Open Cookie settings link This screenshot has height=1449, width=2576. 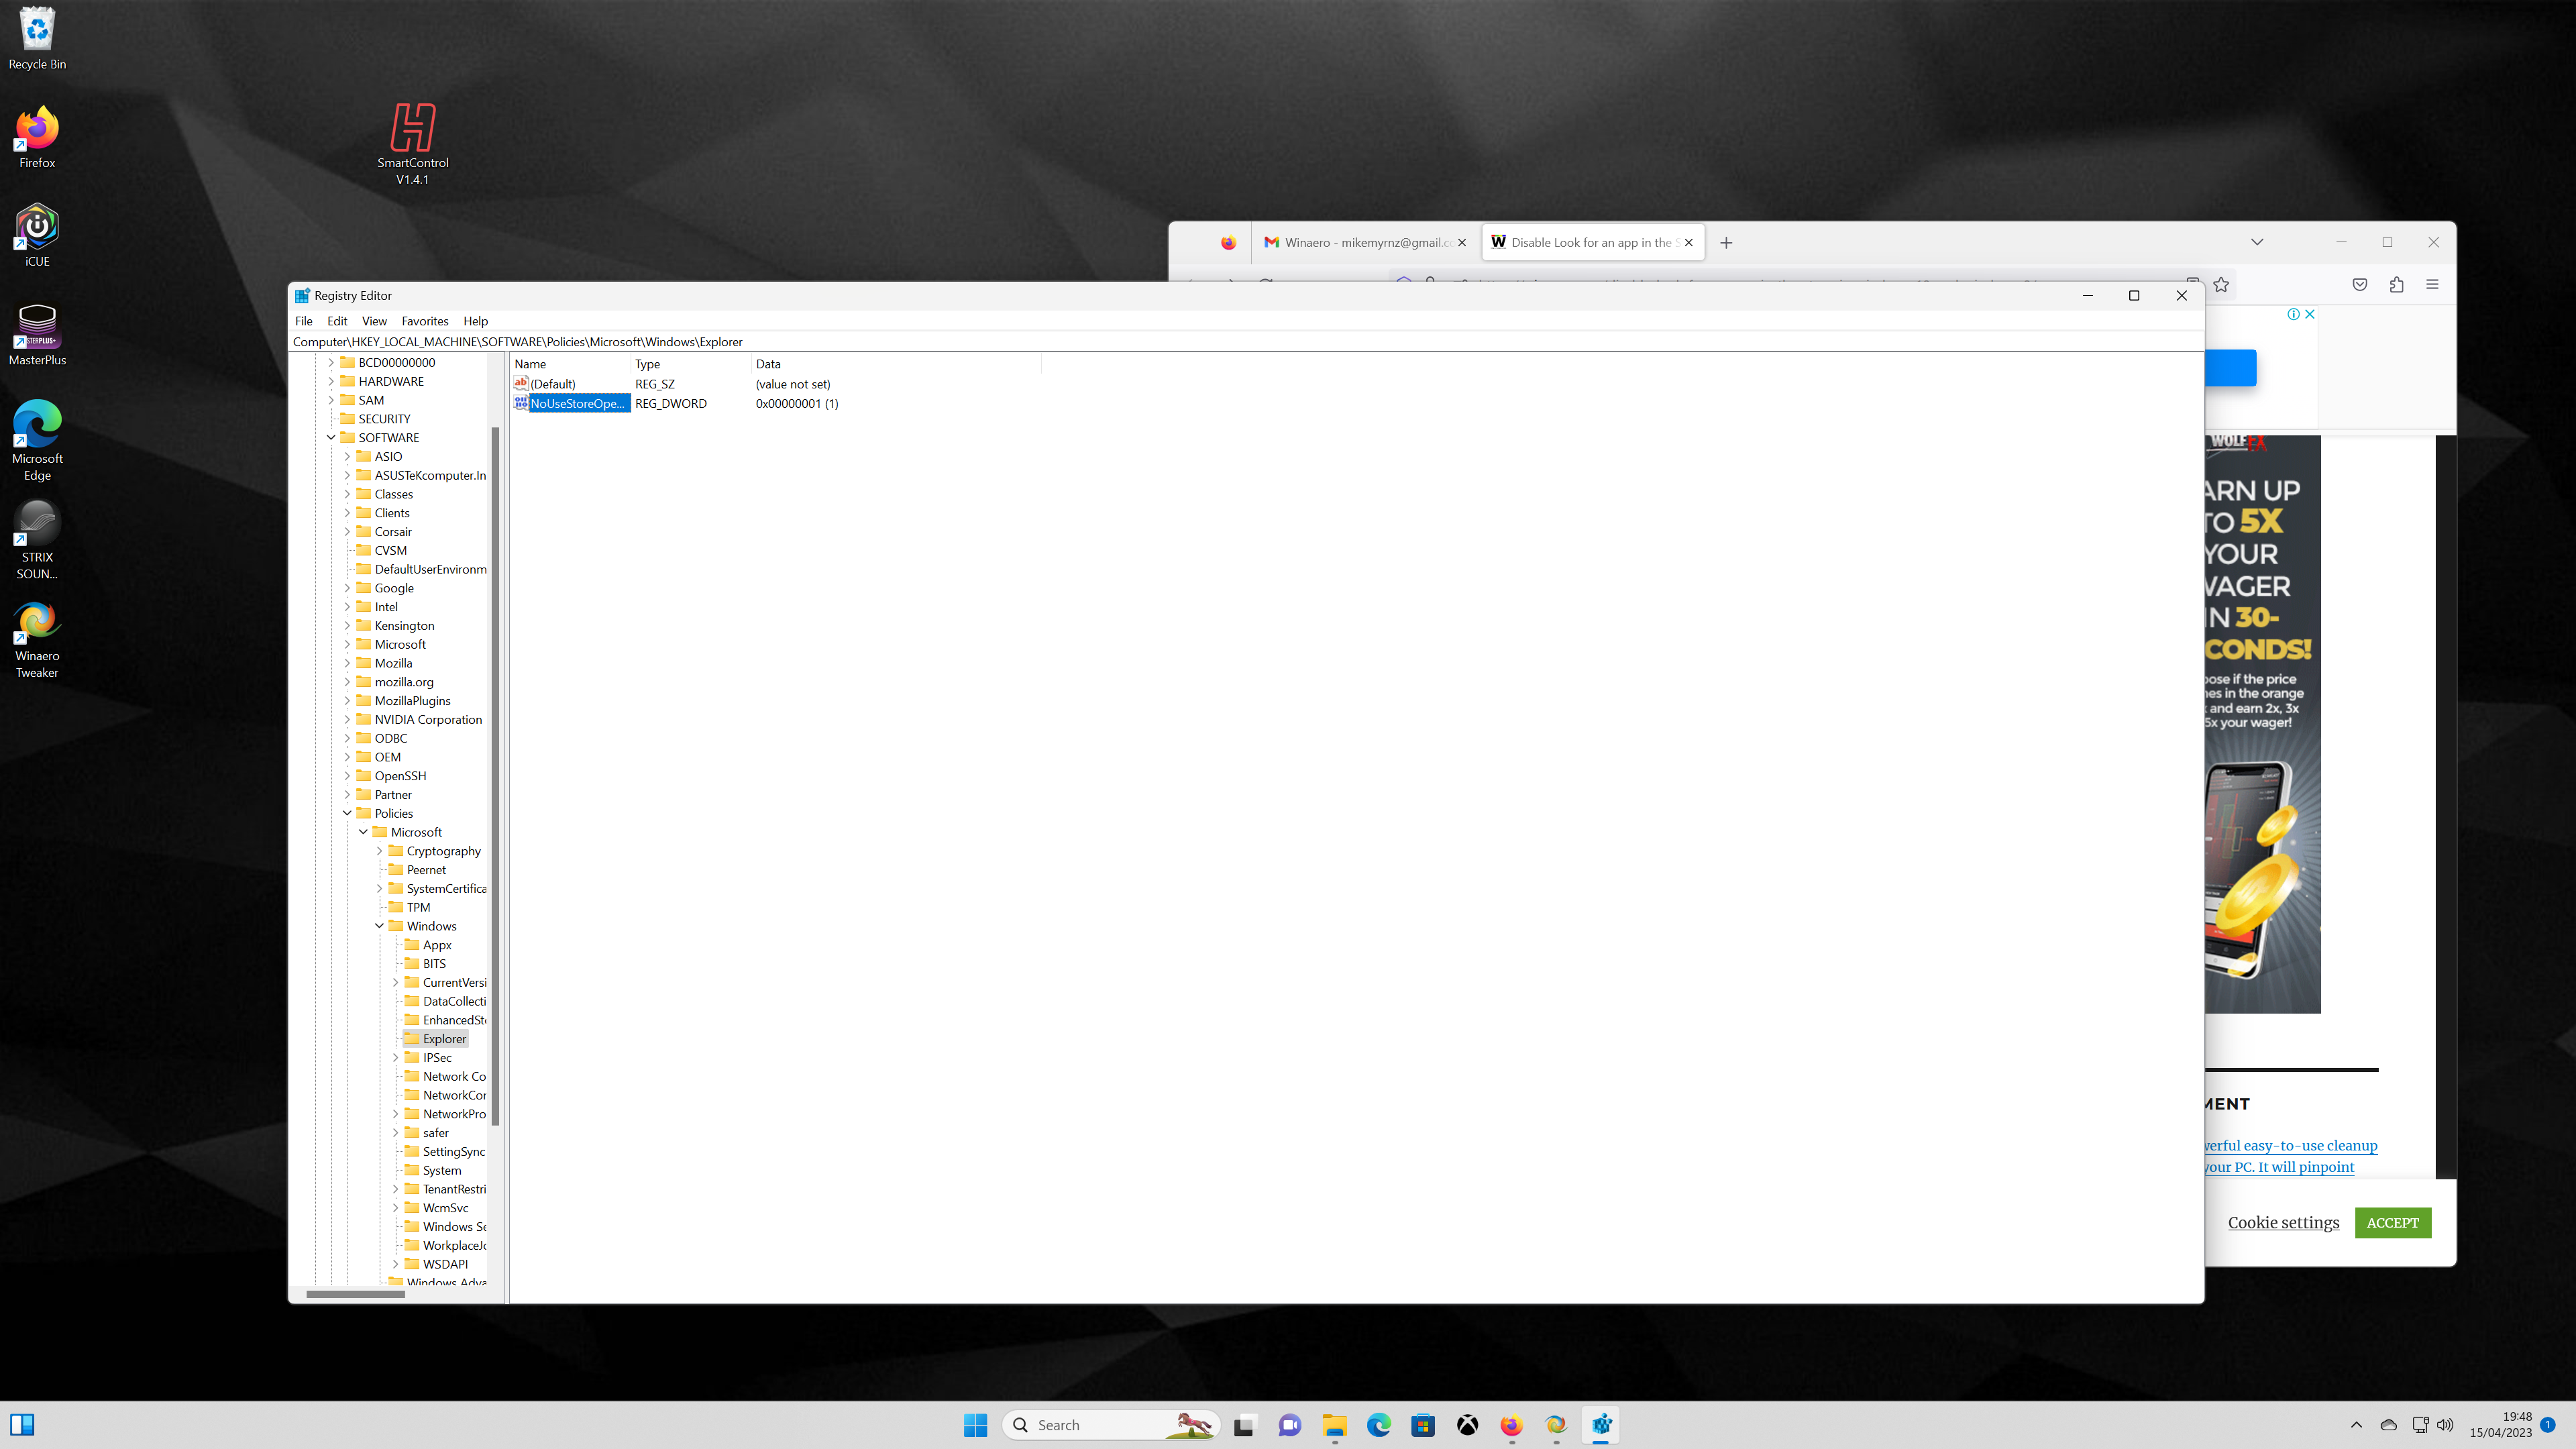tap(2283, 1223)
